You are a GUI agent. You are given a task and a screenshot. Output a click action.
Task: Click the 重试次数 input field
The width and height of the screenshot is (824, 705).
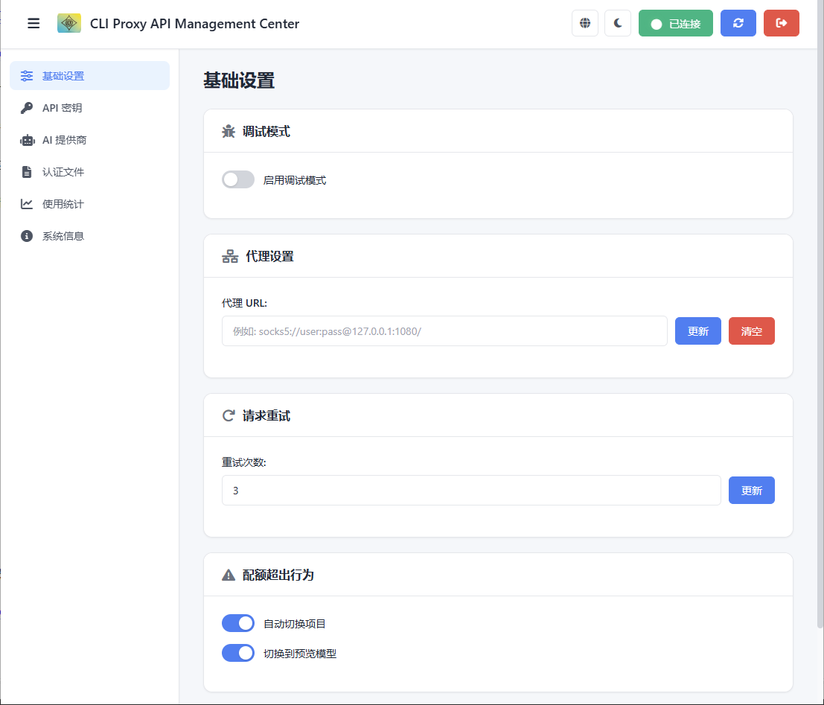[470, 491]
